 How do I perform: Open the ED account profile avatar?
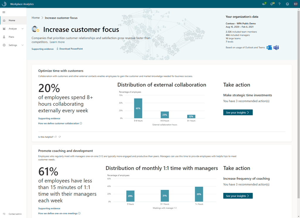[x=296, y=4]
